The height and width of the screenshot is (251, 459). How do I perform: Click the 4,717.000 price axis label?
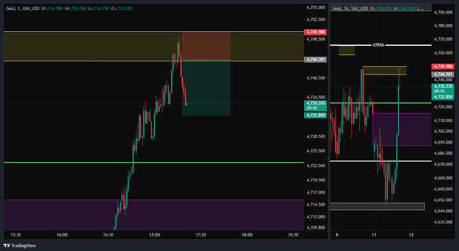tap(316, 193)
